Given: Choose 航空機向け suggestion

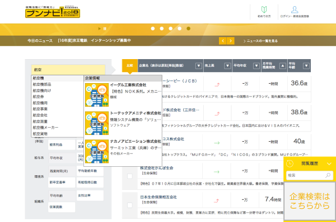Looking at the screenshot, I should (57, 90).
